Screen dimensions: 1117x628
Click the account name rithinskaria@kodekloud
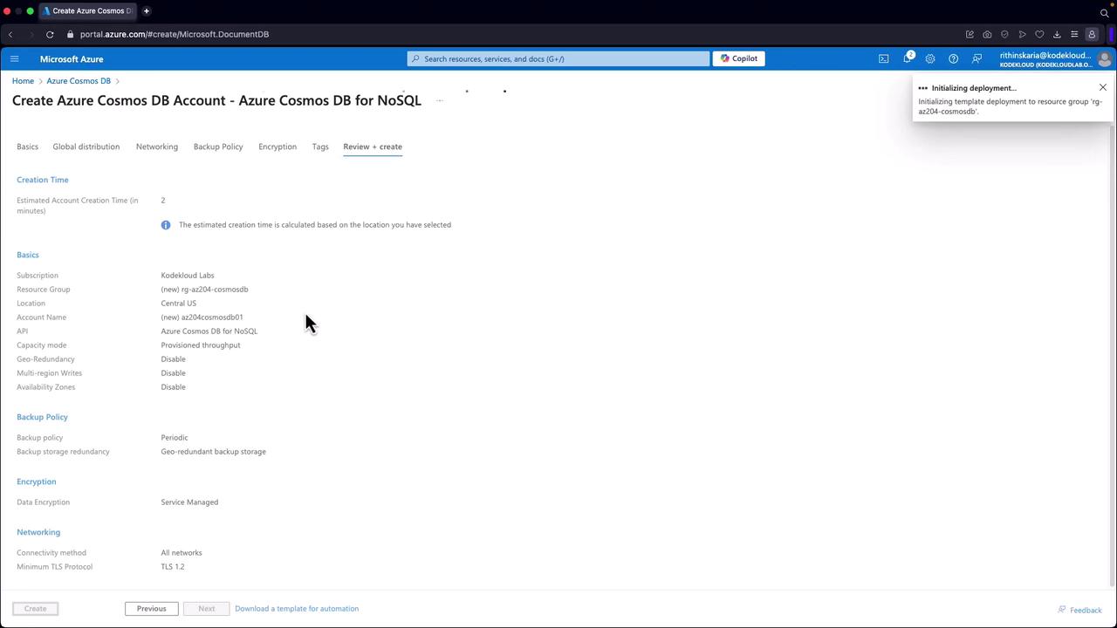[x=1045, y=55]
